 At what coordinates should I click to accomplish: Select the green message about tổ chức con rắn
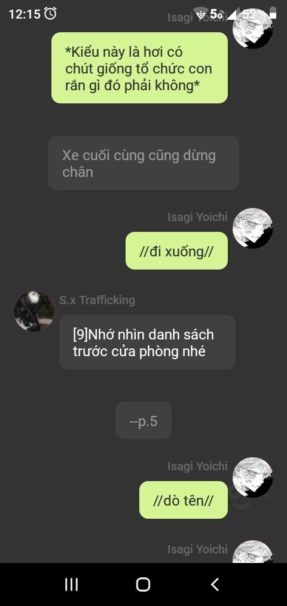140,68
